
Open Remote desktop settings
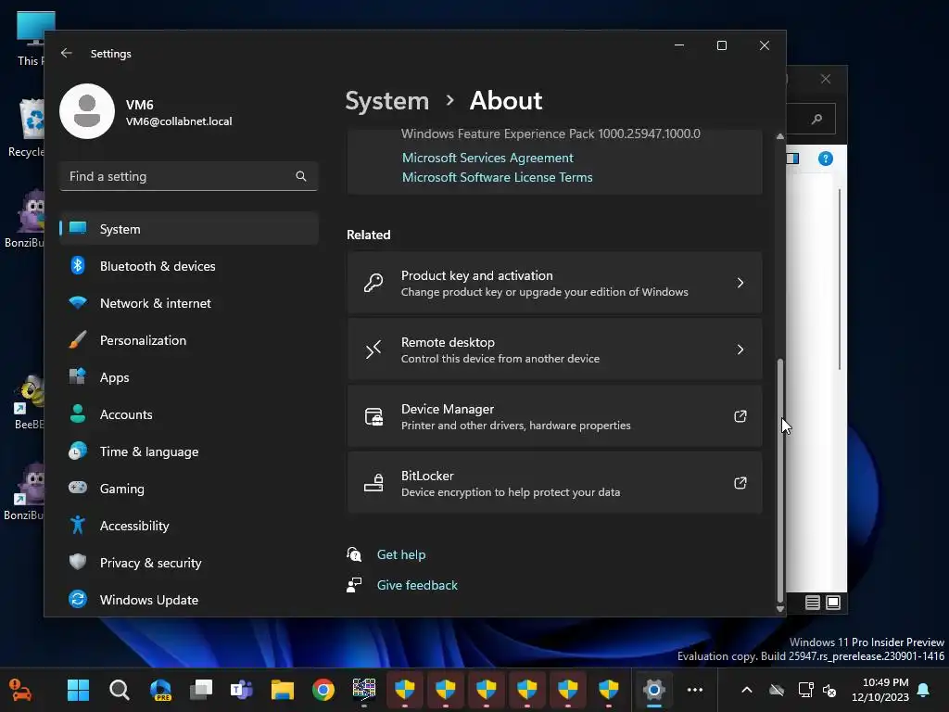click(554, 350)
